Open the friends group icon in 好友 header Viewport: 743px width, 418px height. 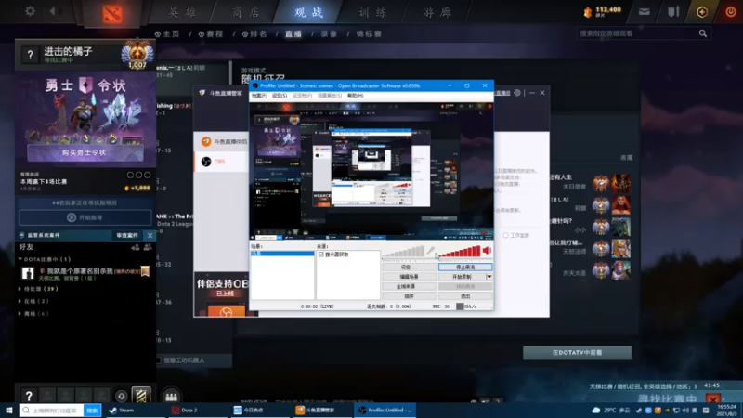pyautogui.click(x=148, y=247)
